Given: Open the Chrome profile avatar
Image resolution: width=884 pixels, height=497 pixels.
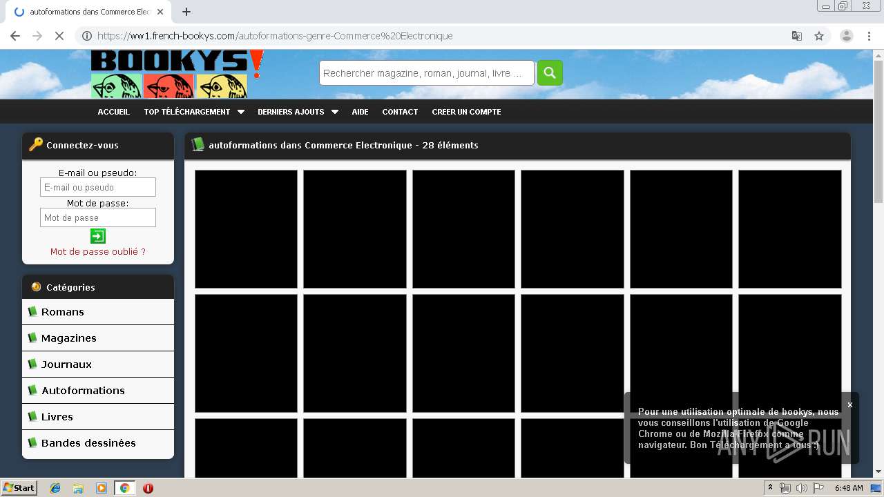Looking at the screenshot, I should point(846,36).
